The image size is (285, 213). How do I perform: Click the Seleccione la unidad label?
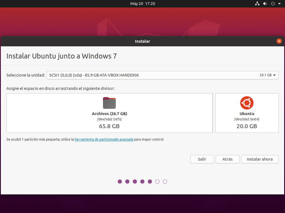tap(26, 75)
